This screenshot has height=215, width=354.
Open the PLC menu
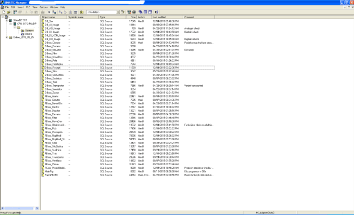28,7
